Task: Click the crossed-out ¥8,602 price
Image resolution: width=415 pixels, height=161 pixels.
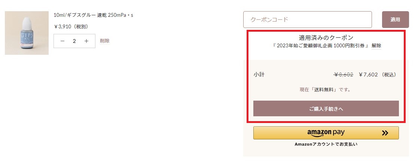Action: (343, 75)
